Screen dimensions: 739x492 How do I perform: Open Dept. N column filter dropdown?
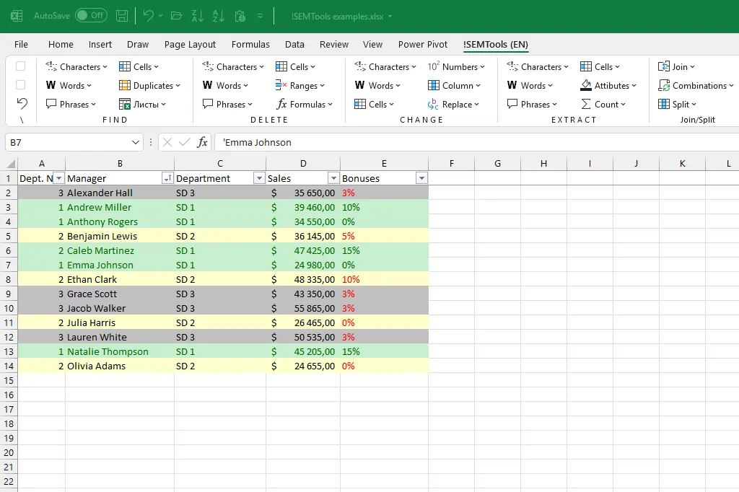(59, 178)
